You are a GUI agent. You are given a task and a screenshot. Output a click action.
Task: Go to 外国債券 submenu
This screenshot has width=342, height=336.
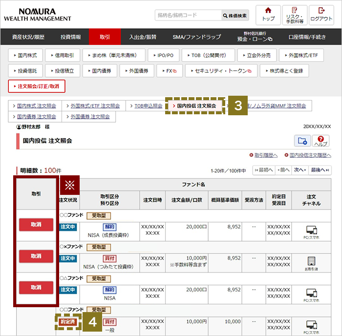[x=137, y=71]
